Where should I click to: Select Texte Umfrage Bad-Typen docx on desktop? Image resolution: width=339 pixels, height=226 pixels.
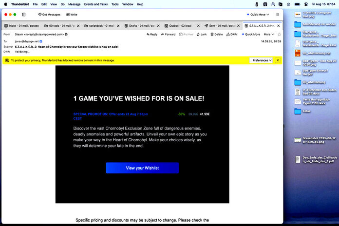tap(312, 101)
